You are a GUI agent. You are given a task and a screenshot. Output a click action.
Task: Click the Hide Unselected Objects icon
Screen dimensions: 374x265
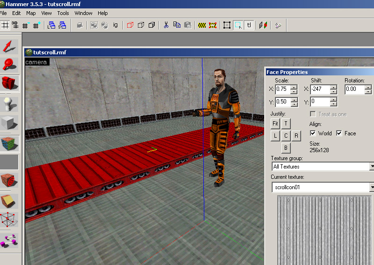point(141,25)
